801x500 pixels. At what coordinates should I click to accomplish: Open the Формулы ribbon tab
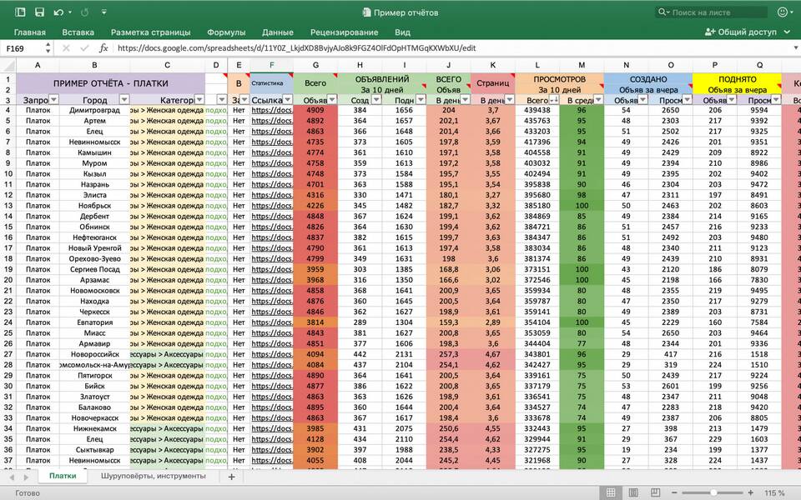pyautogui.click(x=226, y=32)
